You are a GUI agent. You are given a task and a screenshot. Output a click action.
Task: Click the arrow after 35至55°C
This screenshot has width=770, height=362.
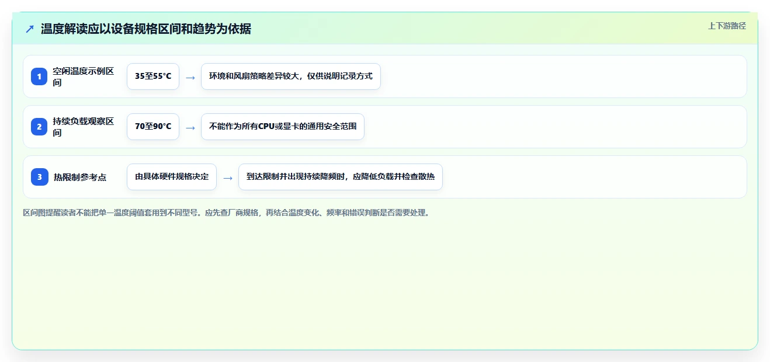pyautogui.click(x=190, y=77)
